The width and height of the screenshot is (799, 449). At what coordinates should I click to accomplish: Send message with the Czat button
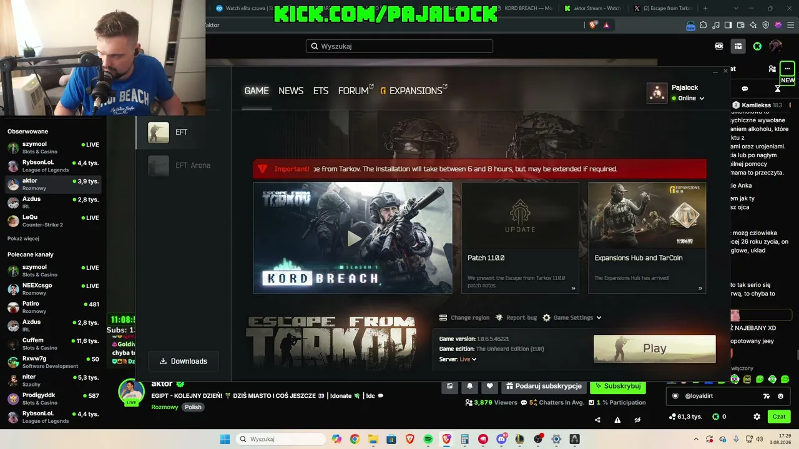pyautogui.click(x=779, y=417)
